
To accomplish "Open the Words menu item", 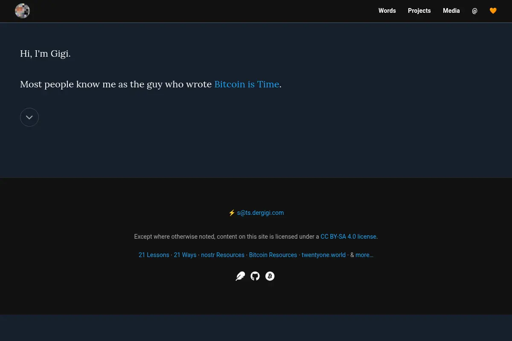I will coord(387,11).
